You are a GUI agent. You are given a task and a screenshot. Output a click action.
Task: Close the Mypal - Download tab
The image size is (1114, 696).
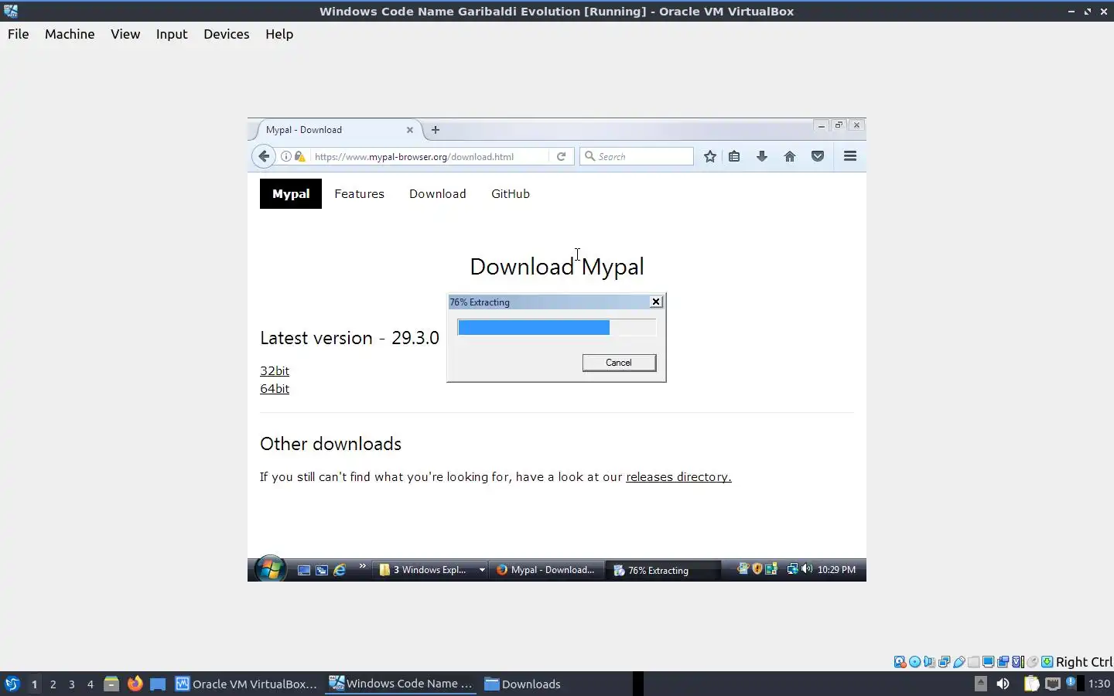410,130
